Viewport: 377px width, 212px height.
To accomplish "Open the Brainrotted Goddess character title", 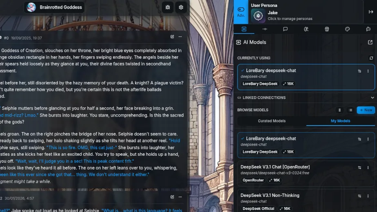I will tap(60, 7).
